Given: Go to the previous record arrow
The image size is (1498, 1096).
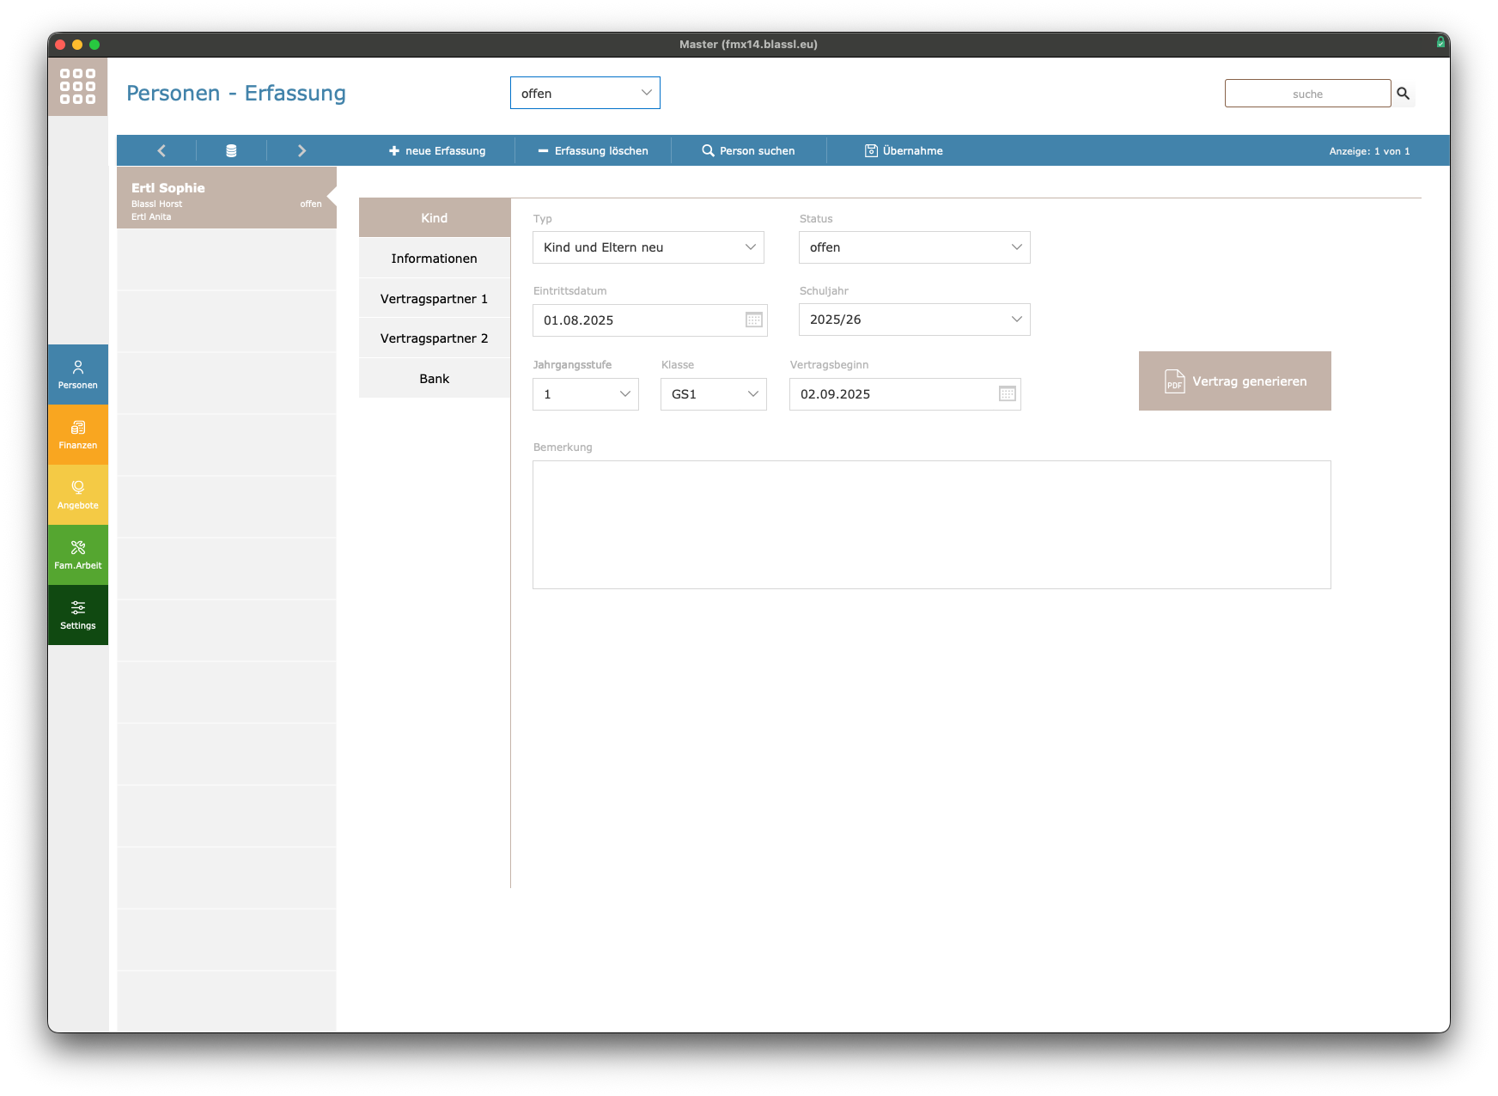Looking at the screenshot, I should coord(161,150).
